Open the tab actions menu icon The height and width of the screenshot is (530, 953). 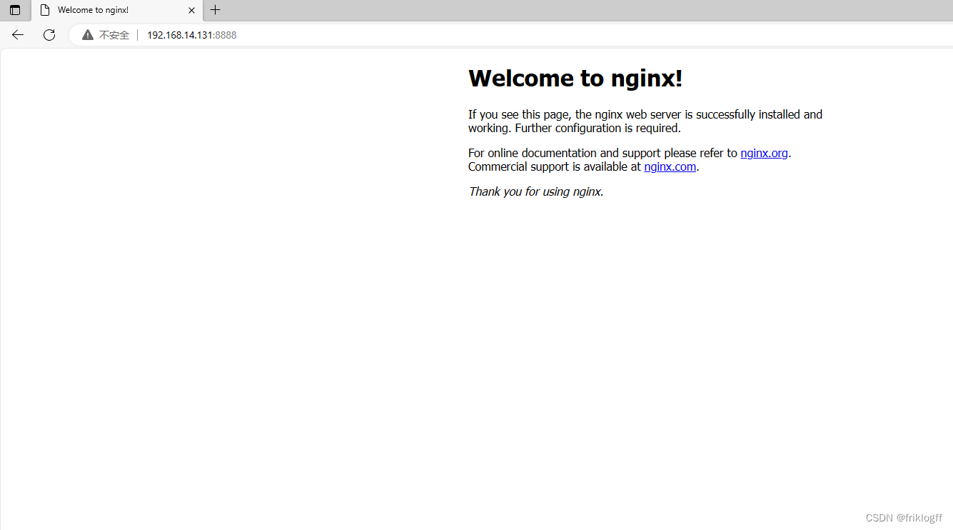point(15,10)
